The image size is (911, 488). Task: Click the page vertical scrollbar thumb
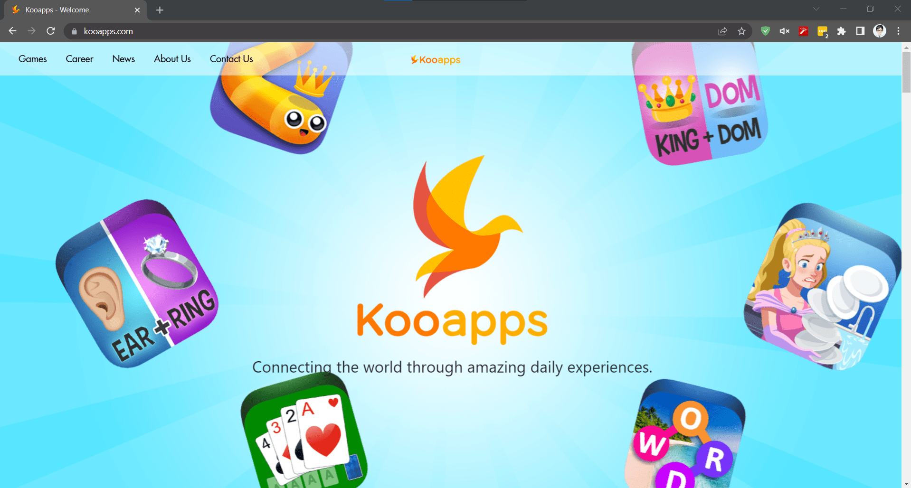[906, 73]
